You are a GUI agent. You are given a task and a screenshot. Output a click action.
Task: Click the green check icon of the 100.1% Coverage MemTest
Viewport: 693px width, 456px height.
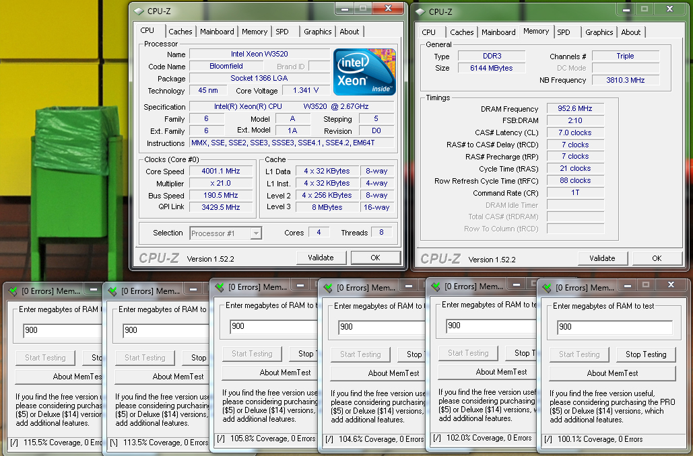click(x=547, y=289)
